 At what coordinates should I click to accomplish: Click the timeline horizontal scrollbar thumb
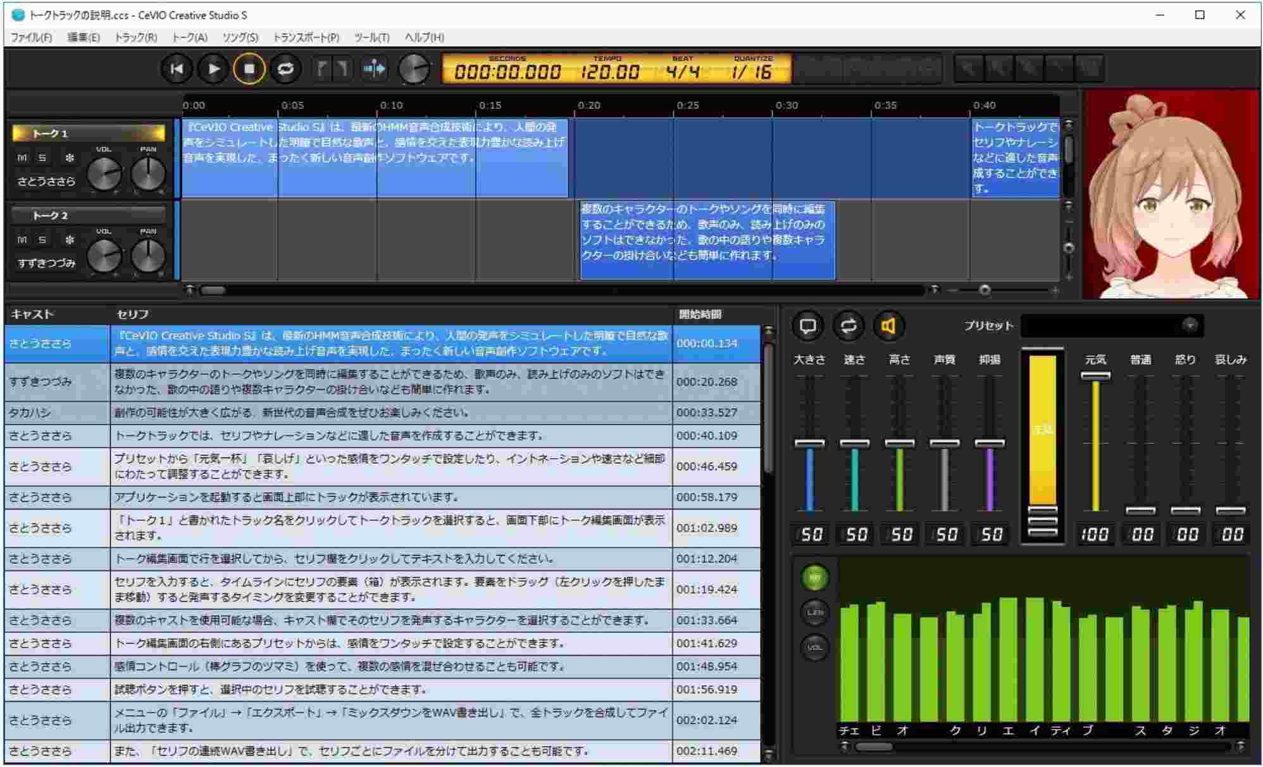[213, 290]
